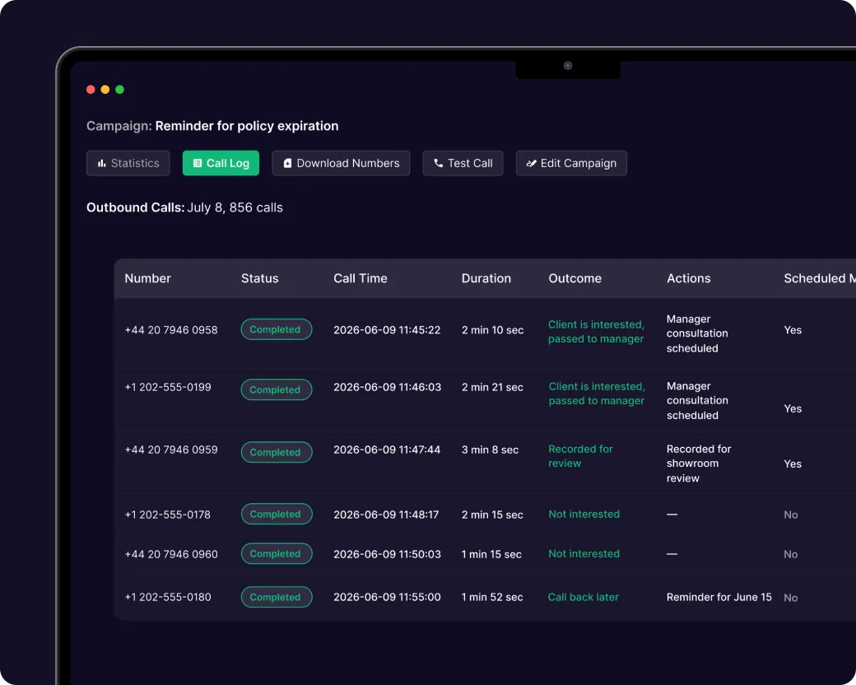Select phone number +44 20 7946 0960
Screen dimensions: 856x685
coord(171,554)
